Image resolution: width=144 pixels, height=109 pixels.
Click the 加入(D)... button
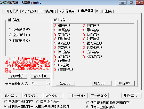102,83
